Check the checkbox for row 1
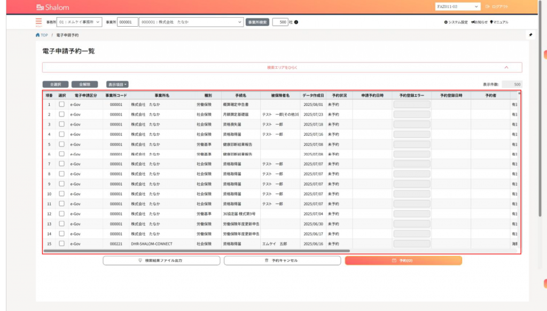Viewport: 547px width, 311px height. (x=61, y=104)
